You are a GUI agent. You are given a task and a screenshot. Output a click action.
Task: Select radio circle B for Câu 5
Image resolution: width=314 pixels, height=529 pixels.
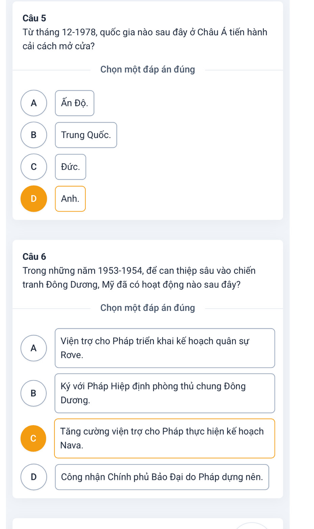(x=34, y=135)
